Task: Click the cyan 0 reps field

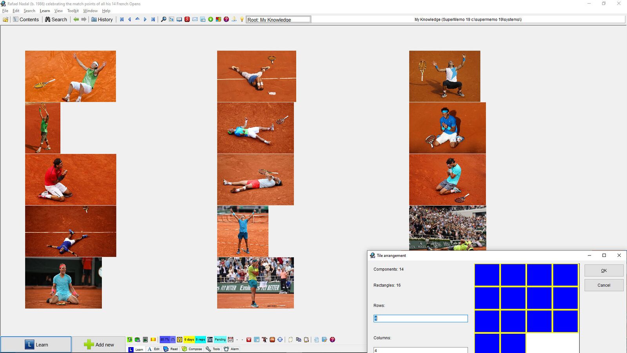Action: 200,340
